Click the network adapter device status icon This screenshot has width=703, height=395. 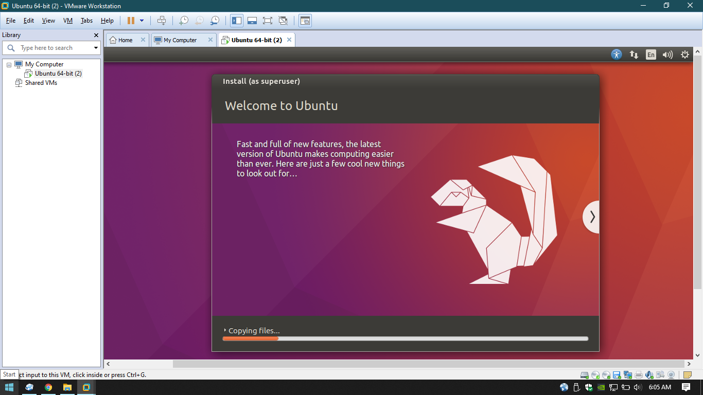tap(628, 375)
